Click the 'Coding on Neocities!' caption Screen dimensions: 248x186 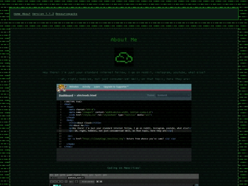point(124,168)
